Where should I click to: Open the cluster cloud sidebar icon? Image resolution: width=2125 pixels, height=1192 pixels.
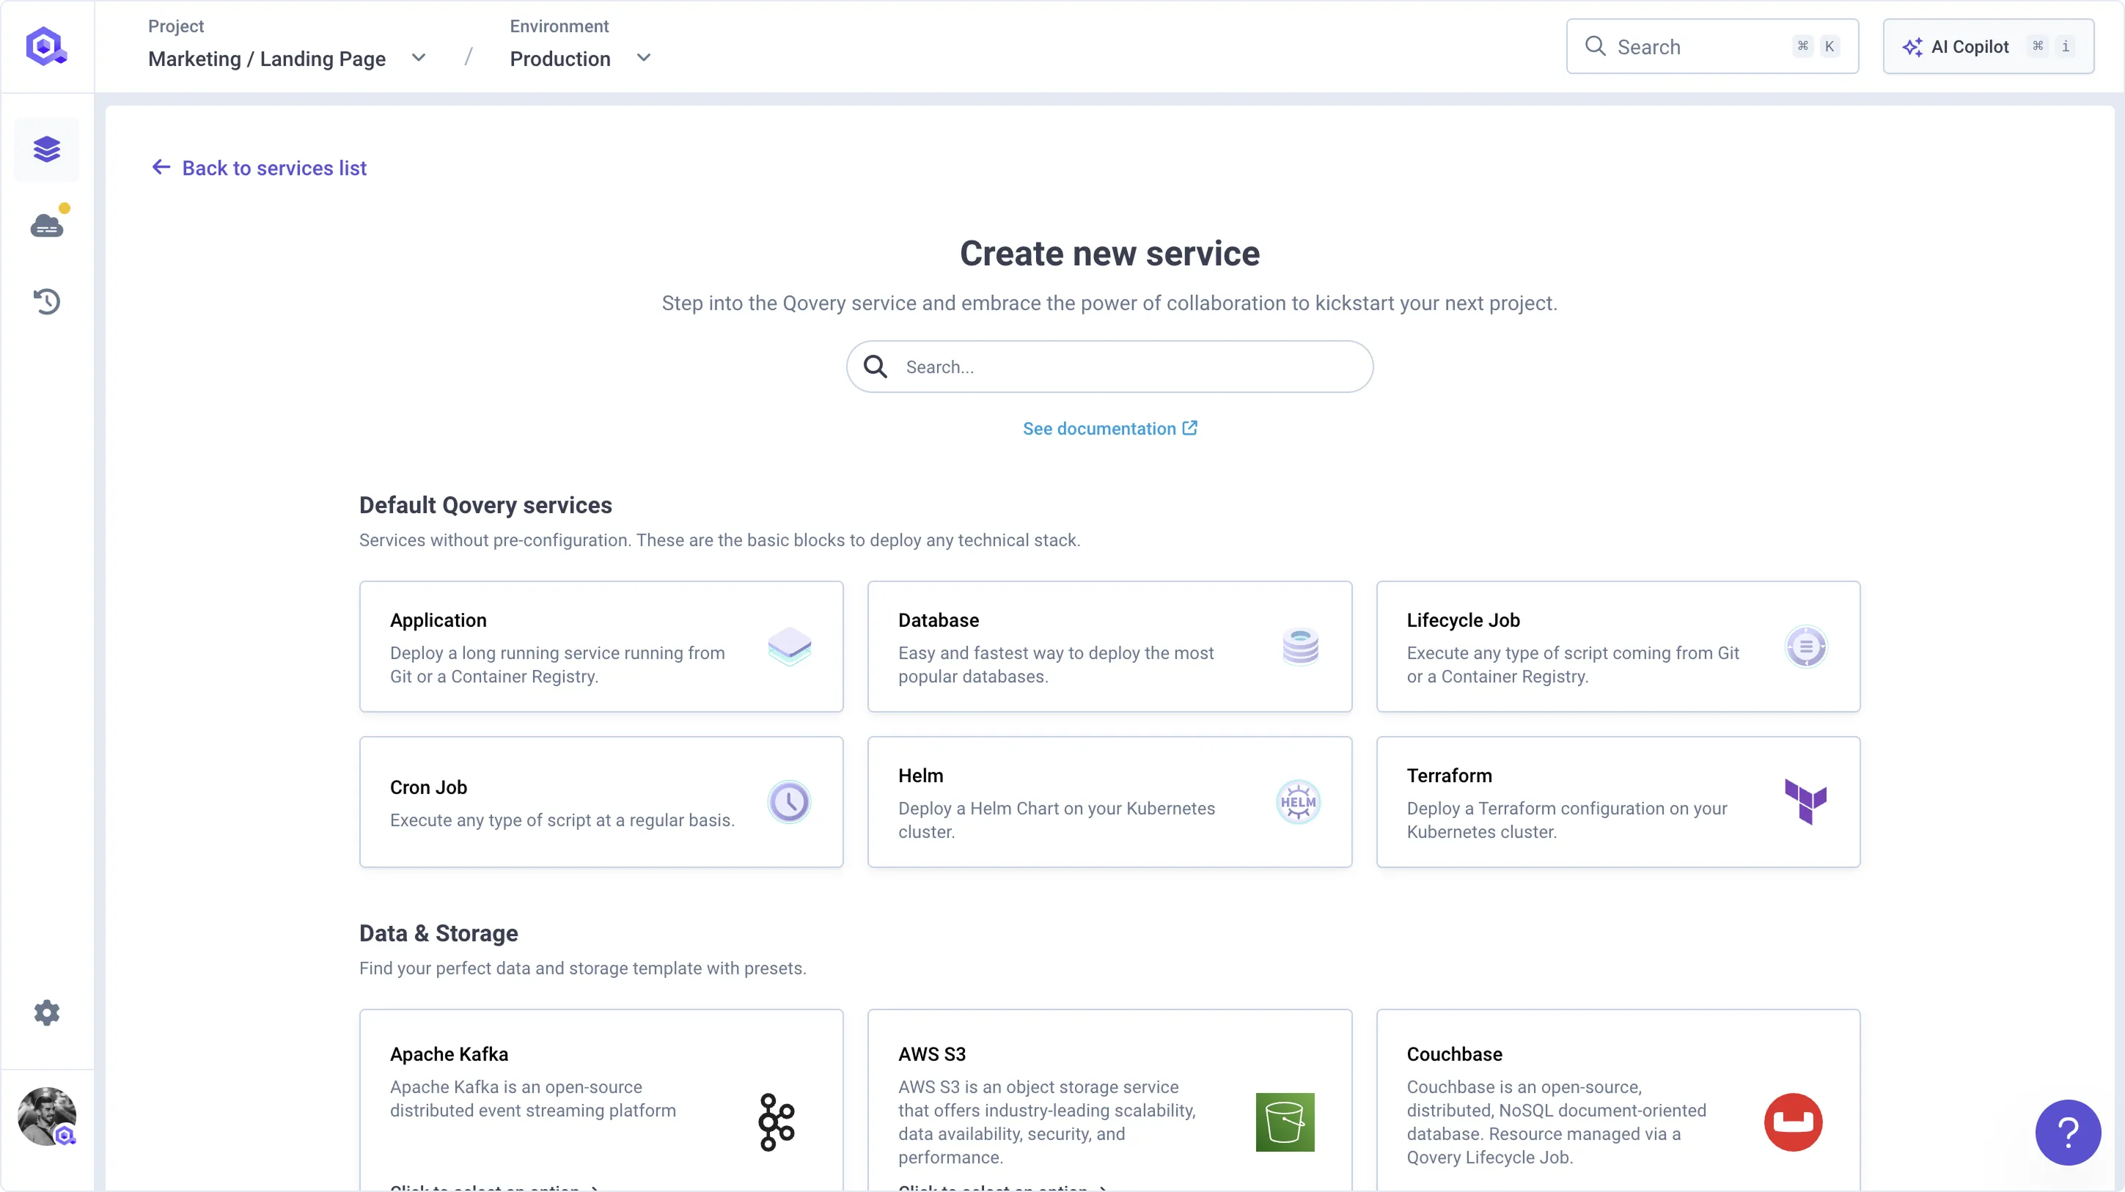(47, 225)
